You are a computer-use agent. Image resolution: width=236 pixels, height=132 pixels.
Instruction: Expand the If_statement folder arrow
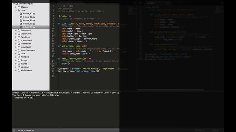16,40
